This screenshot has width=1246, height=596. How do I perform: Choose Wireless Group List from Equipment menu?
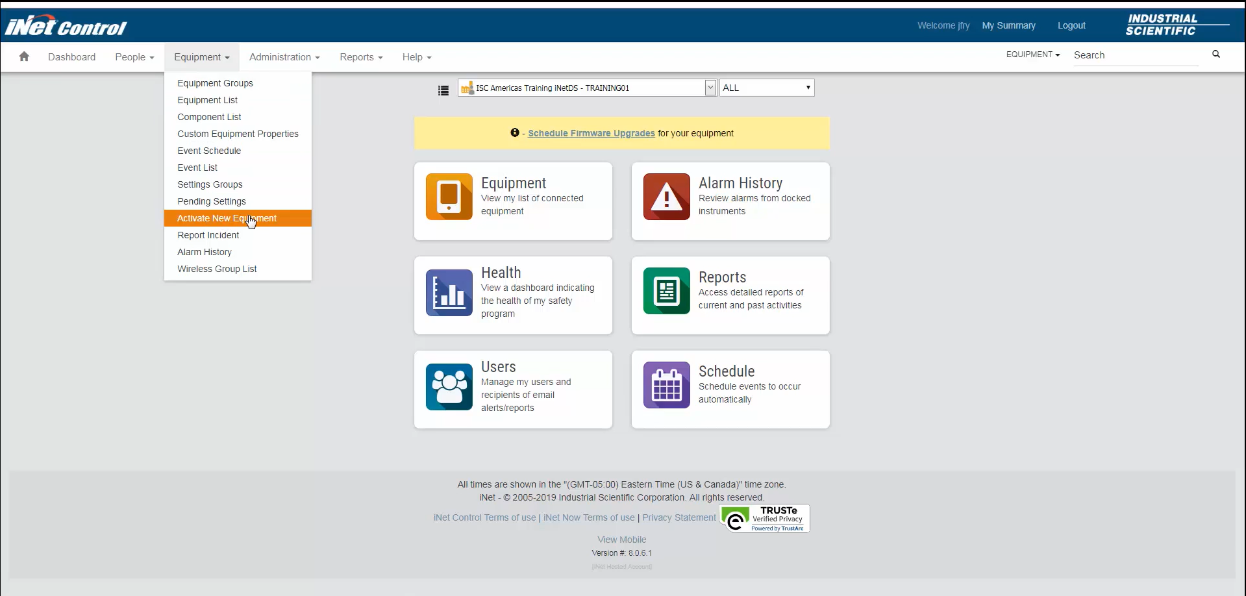217,269
